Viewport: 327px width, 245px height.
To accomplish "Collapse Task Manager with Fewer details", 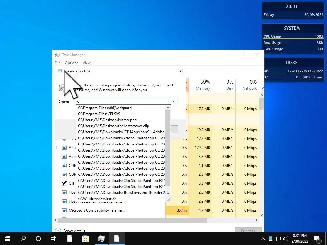I will (70, 231).
